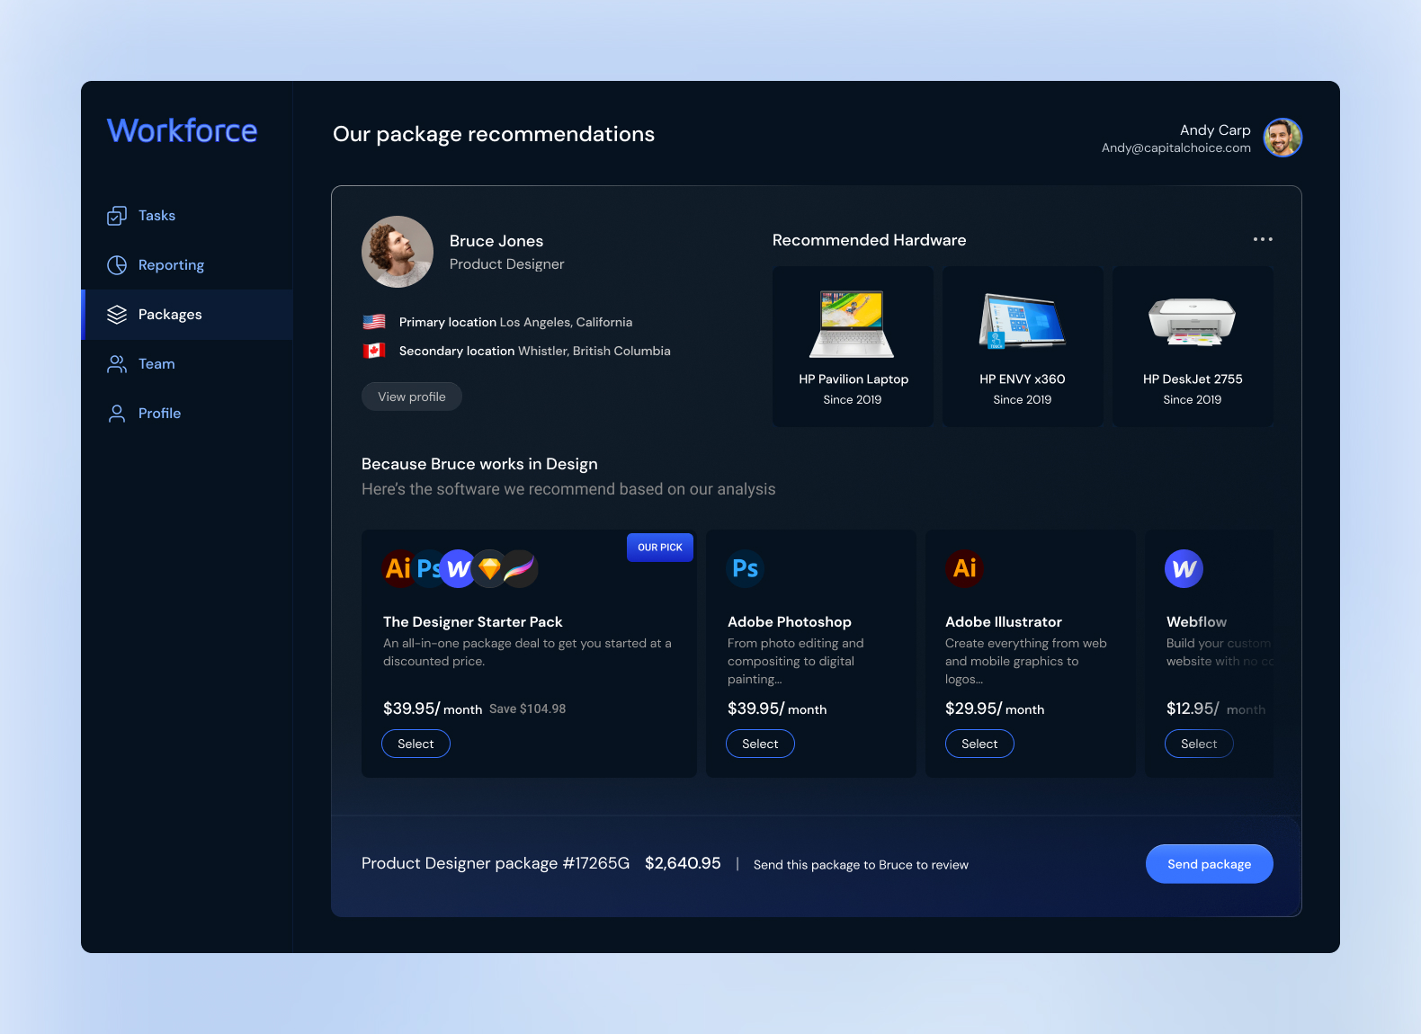Click the Adobe Photoshop card Ps icon
This screenshot has height=1034, width=1421.
[746, 568]
